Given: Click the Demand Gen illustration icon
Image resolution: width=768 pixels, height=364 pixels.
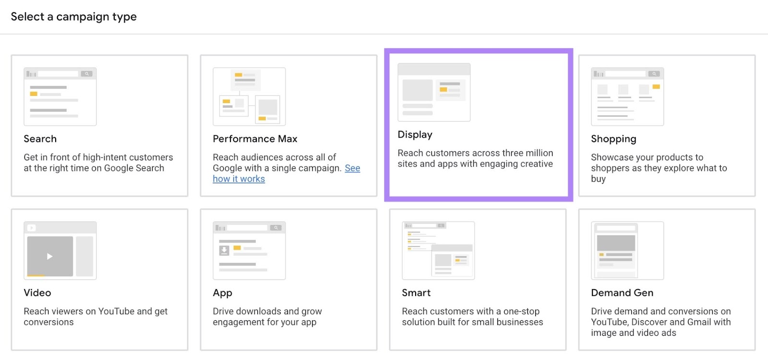Looking at the screenshot, I should pos(627,250).
